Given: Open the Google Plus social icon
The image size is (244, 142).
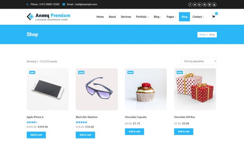Looking at the screenshot, I should tap(200, 5).
